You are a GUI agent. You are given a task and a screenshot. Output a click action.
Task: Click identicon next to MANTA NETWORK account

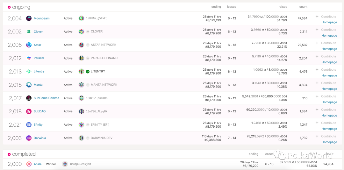(x=82, y=85)
